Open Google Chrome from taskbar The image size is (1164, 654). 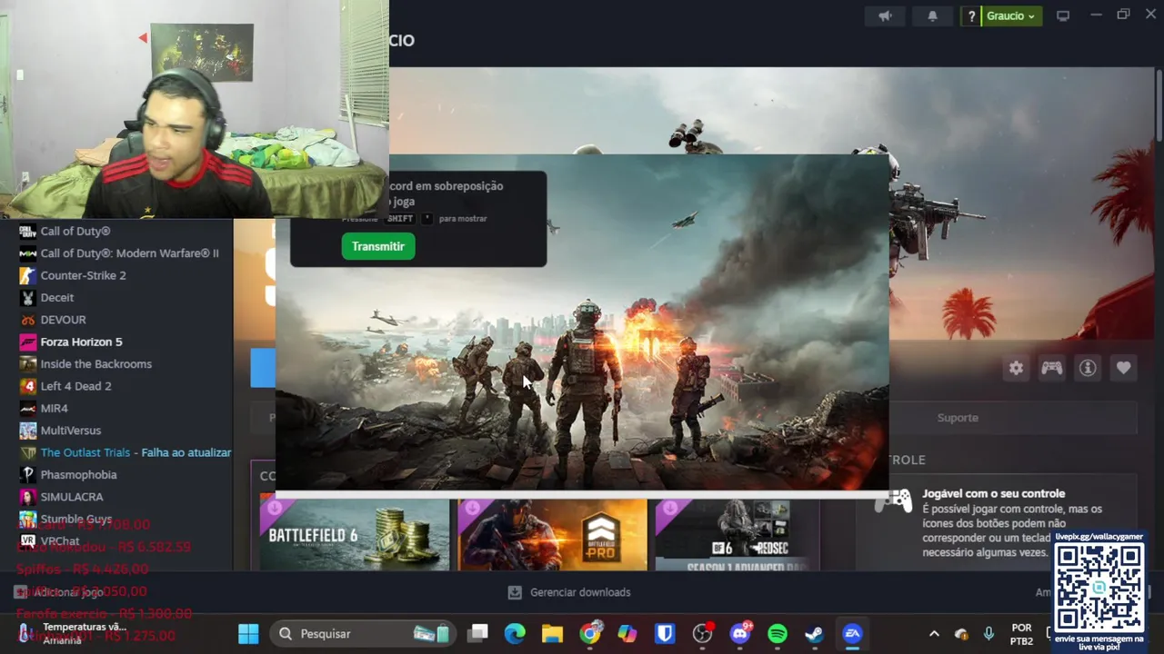click(x=590, y=633)
